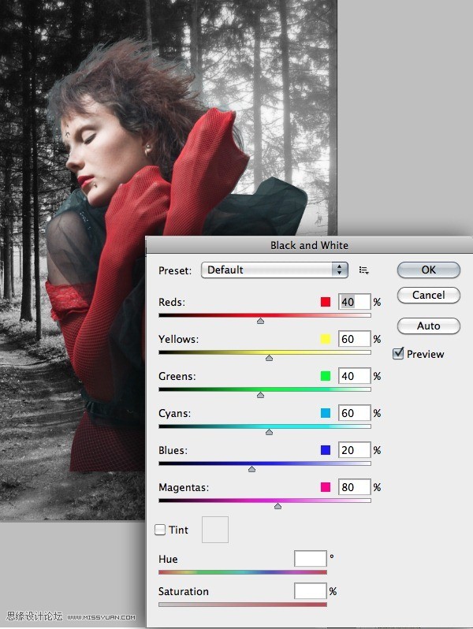Open the Preset dropdown
Viewport: 473px width, 629px height.
tap(274, 270)
